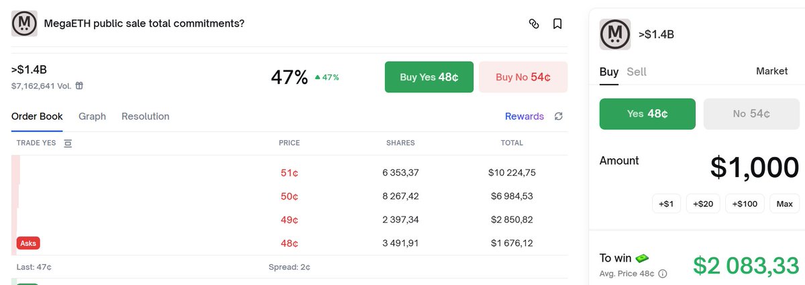
Task: Select the No 54¢ outcome in trade panel
Action: 751,114
